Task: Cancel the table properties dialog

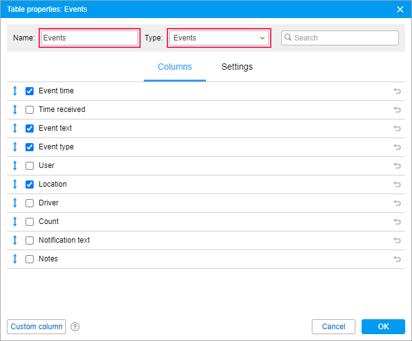Action: point(334,327)
